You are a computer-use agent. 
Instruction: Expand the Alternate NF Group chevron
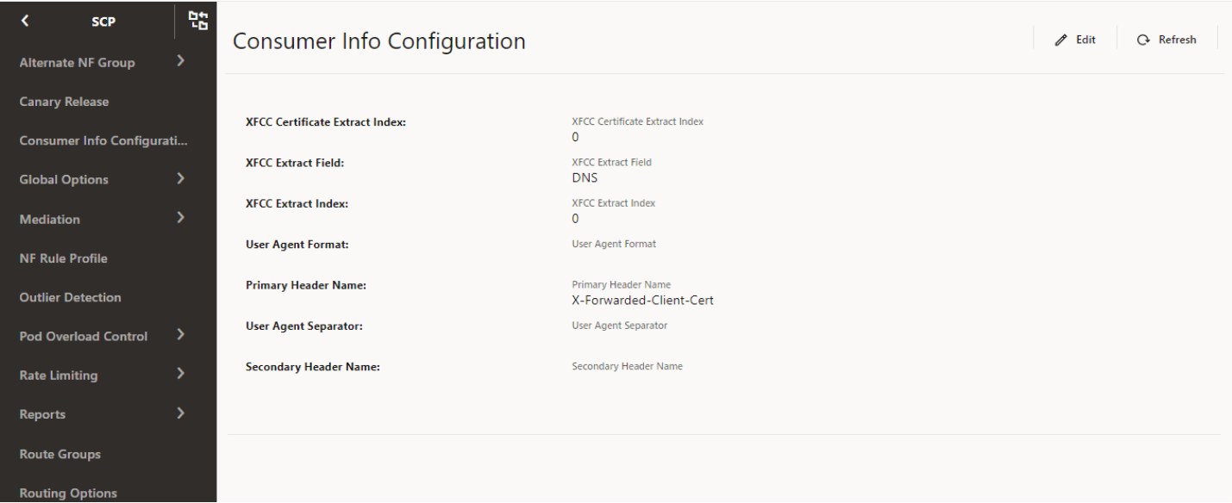click(180, 61)
